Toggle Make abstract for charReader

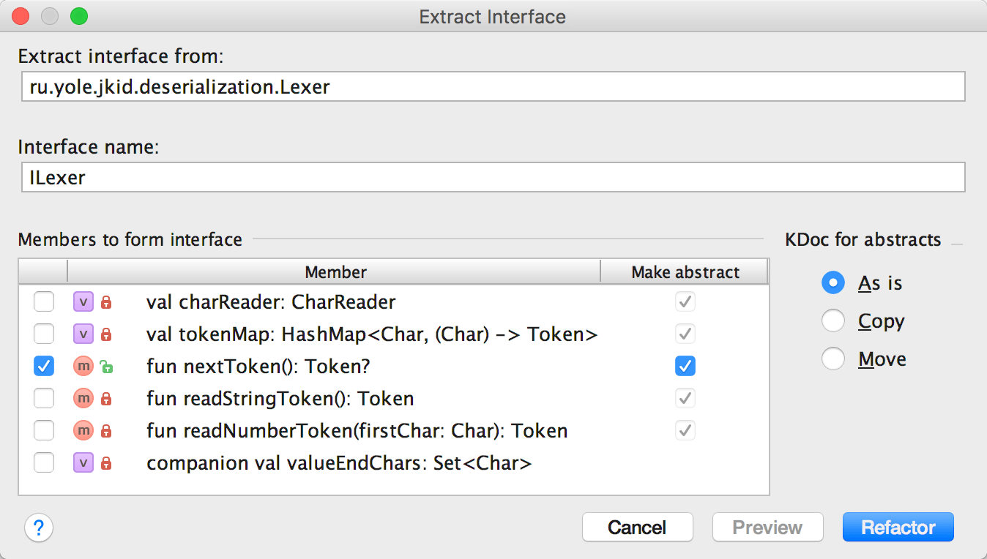click(x=685, y=301)
